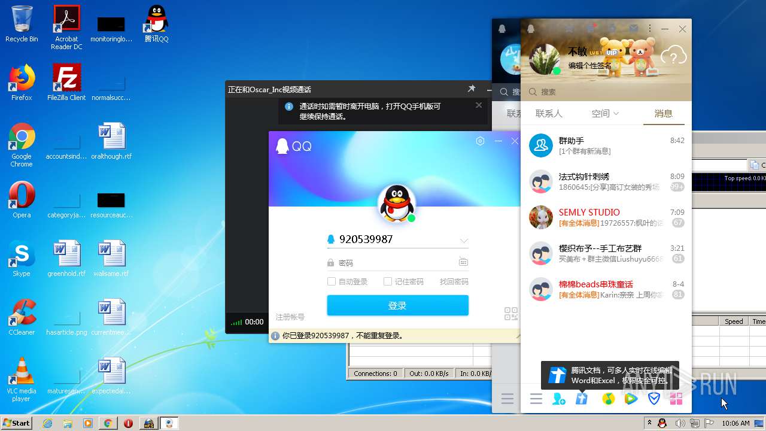The height and width of the screenshot is (431, 766).
Task: Open the soft keyboard icon in password field
Action: [463, 262]
